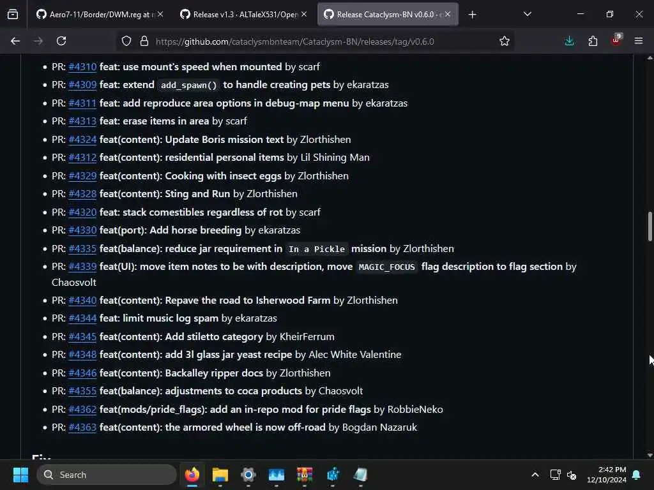Open pull request #4344 link
The height and width of the screenshot is (490, 654).
click(82, 318)
